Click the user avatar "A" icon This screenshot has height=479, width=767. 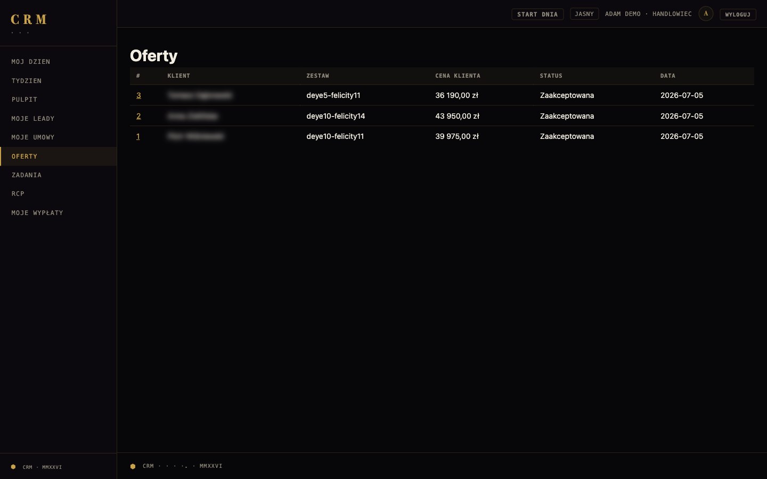point(706,14)
